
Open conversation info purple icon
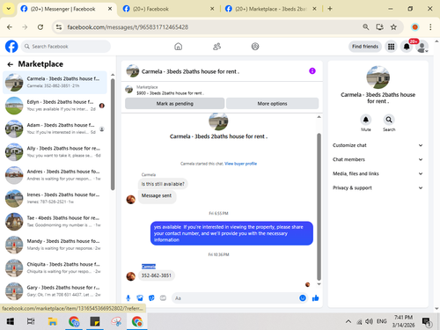point(312,71)
